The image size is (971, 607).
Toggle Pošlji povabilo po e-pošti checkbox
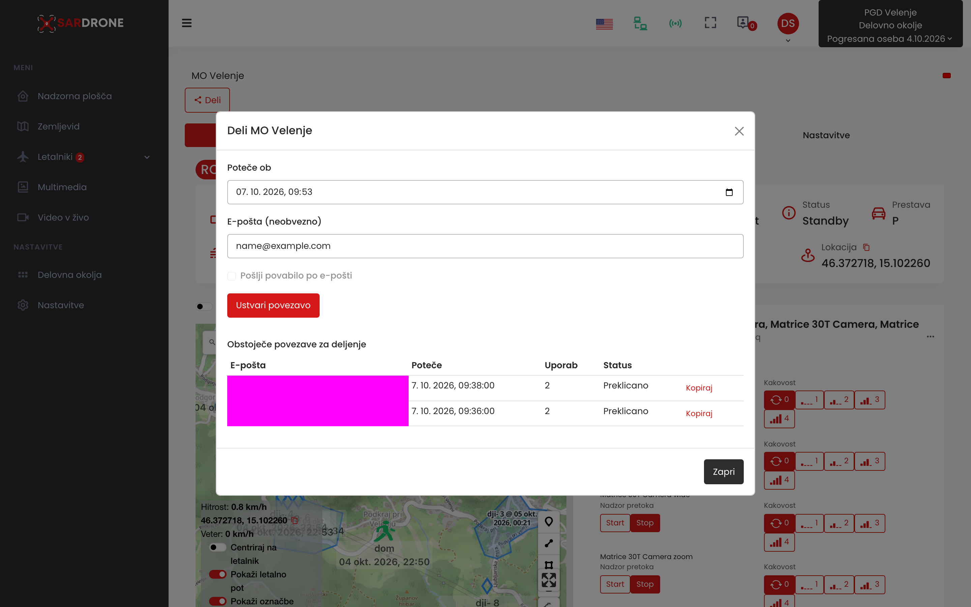coord(232,276)
